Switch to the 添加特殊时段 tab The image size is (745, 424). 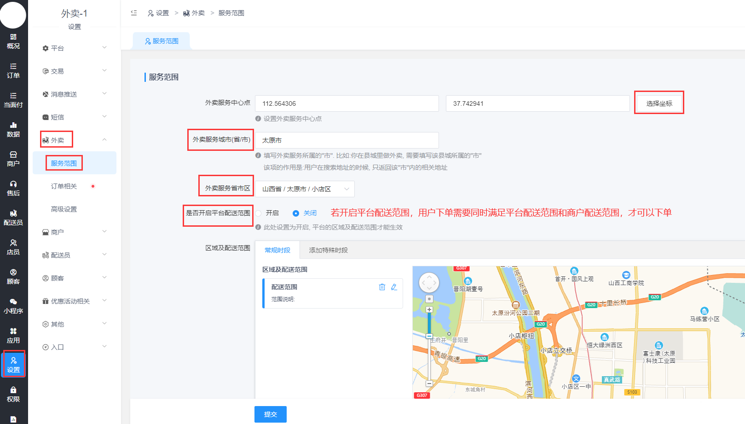329,250
